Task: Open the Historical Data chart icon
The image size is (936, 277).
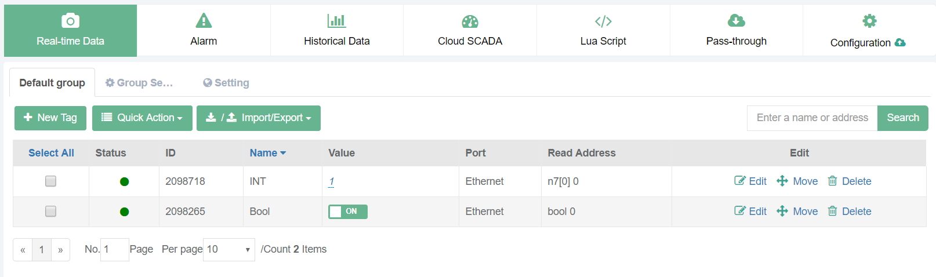Action: [x=336, y=21]
